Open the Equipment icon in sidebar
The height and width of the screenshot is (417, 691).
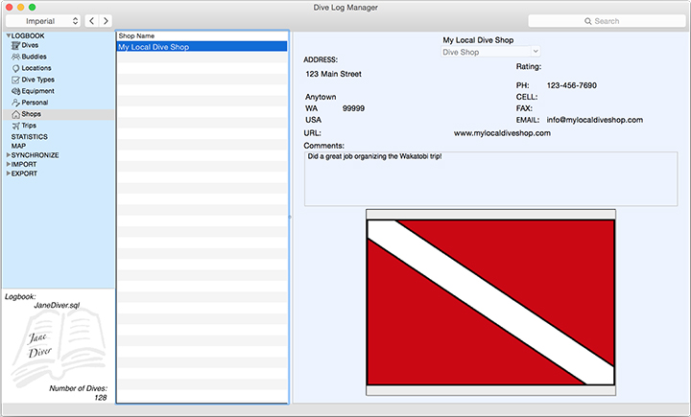click(15, 91)
